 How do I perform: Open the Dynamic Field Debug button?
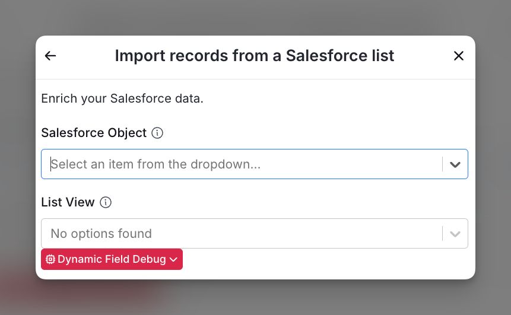(112, 259)
